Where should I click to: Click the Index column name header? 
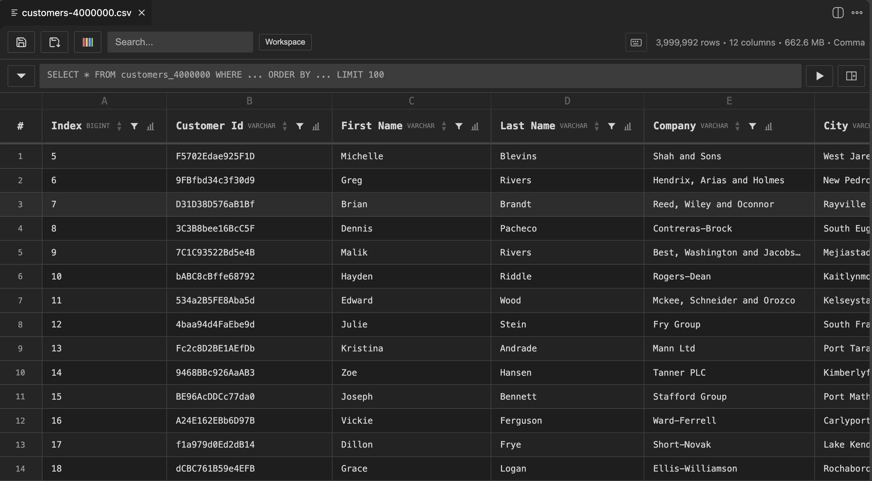(66, 126)
